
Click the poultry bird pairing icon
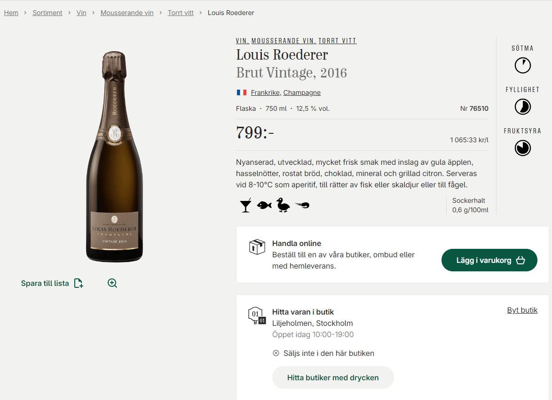tap(283, 205)
